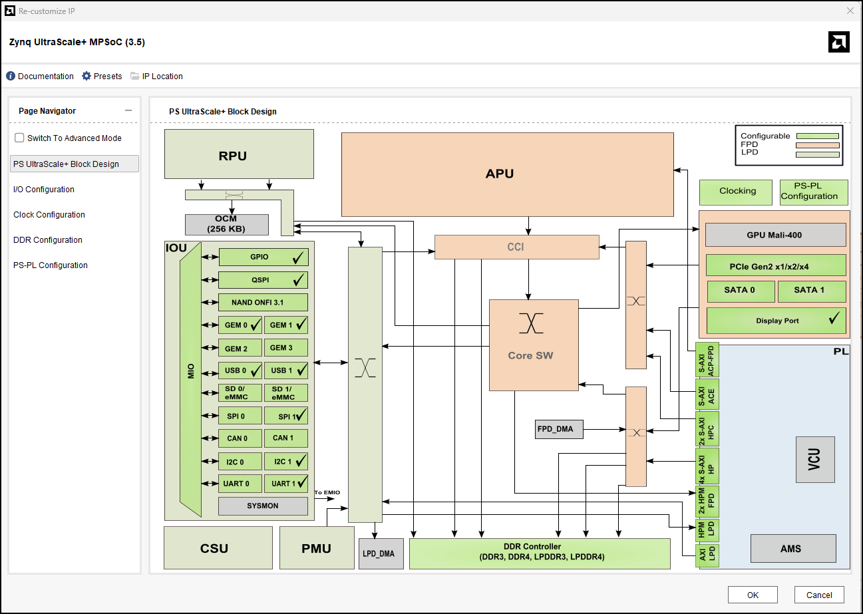Open the Presets gear icon
The image size is (863, 614).
tap(86, 77)
